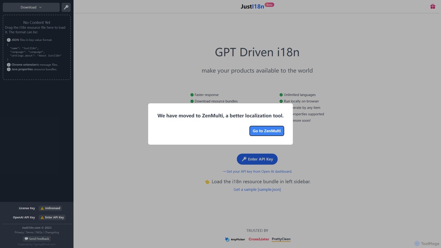Viewport: 441px width, 248px height.
Task: Download the sample.json sample link
Action: coord(257,189)
